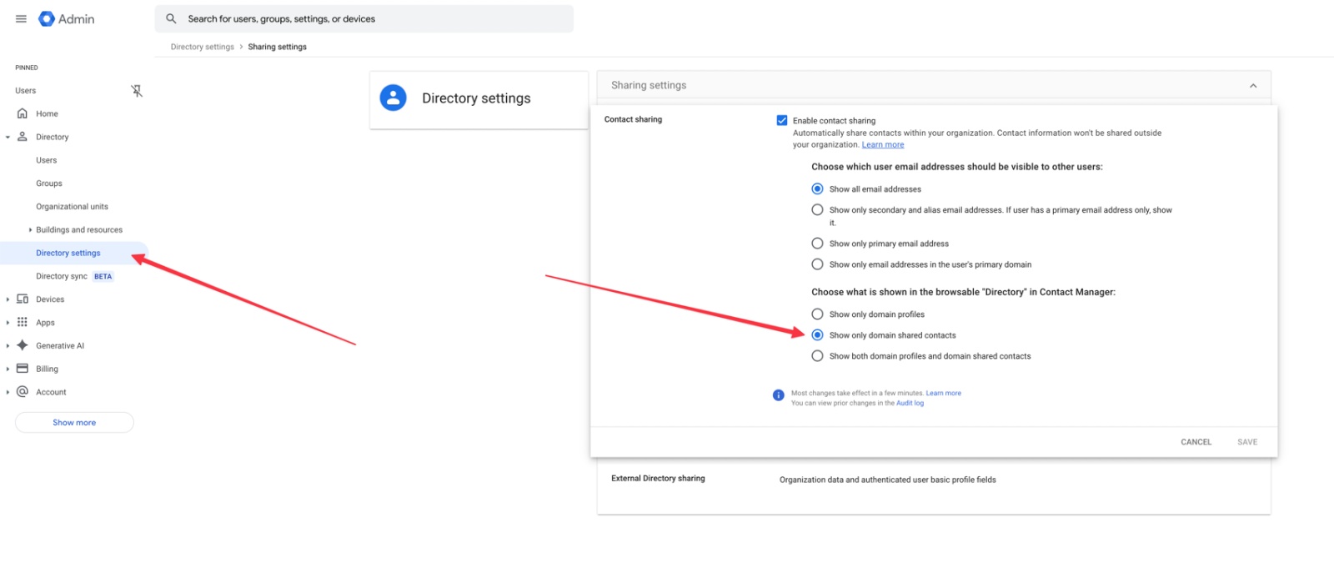Click the PINNED section label
Image resolution: width=1334 pixels, height=583 pixels.
[x=27, y=68]
